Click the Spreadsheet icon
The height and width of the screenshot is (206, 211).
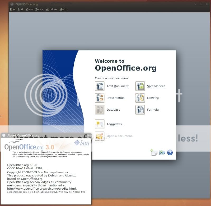point(140,86)
